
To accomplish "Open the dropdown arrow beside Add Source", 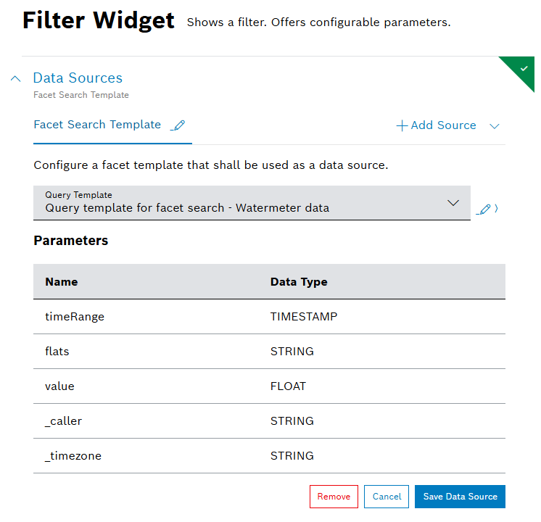I will pyautogui.click(x=495, y=126).
